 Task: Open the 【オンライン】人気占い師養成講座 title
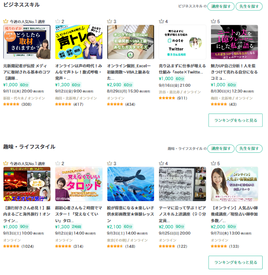(x=234, y=214)
